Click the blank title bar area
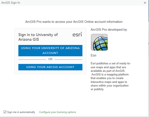 pyautogui.click(x=81, y=3)
